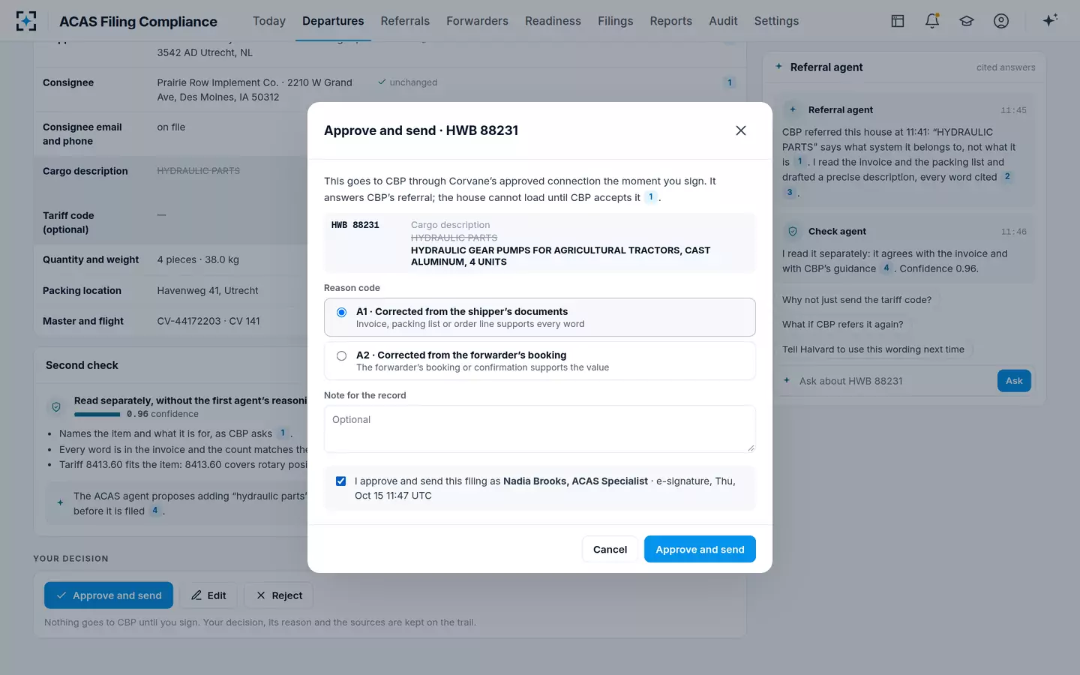Click the Ask button
Screen dimensions: 1080x675
(x=1014, y=380)
